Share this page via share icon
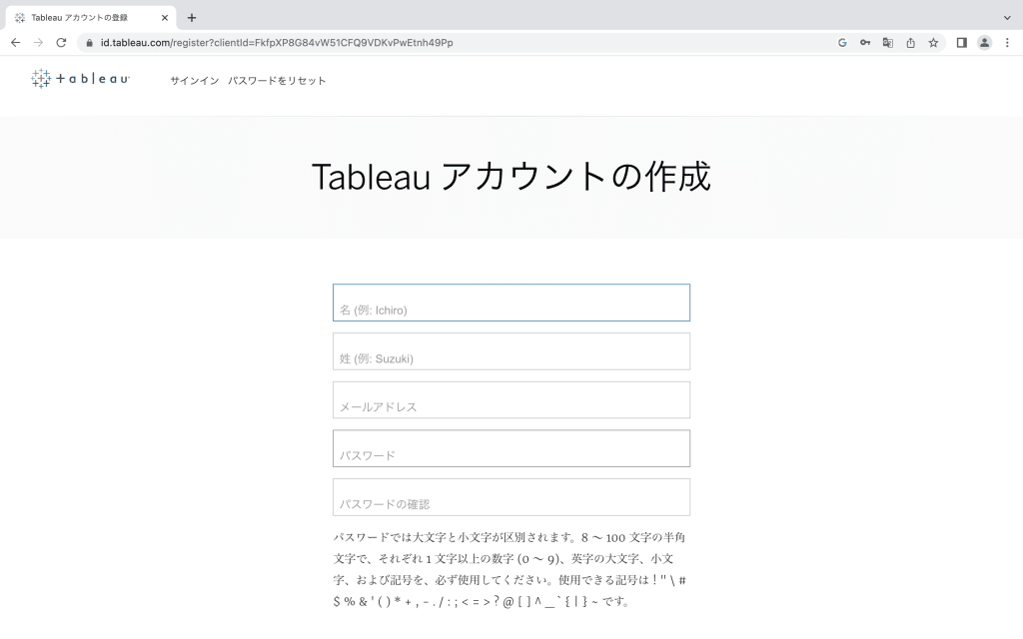1023x639 pixels. click(911, 42)
